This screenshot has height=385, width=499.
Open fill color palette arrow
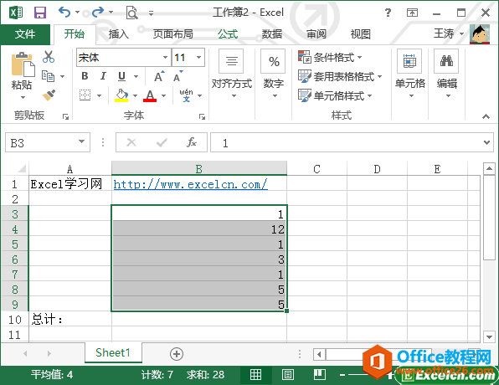pyautogui.click(x=136, y=95)
